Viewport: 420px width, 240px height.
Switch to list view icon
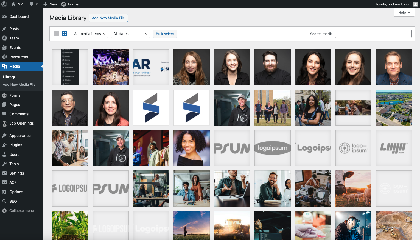tap(57, 33)
